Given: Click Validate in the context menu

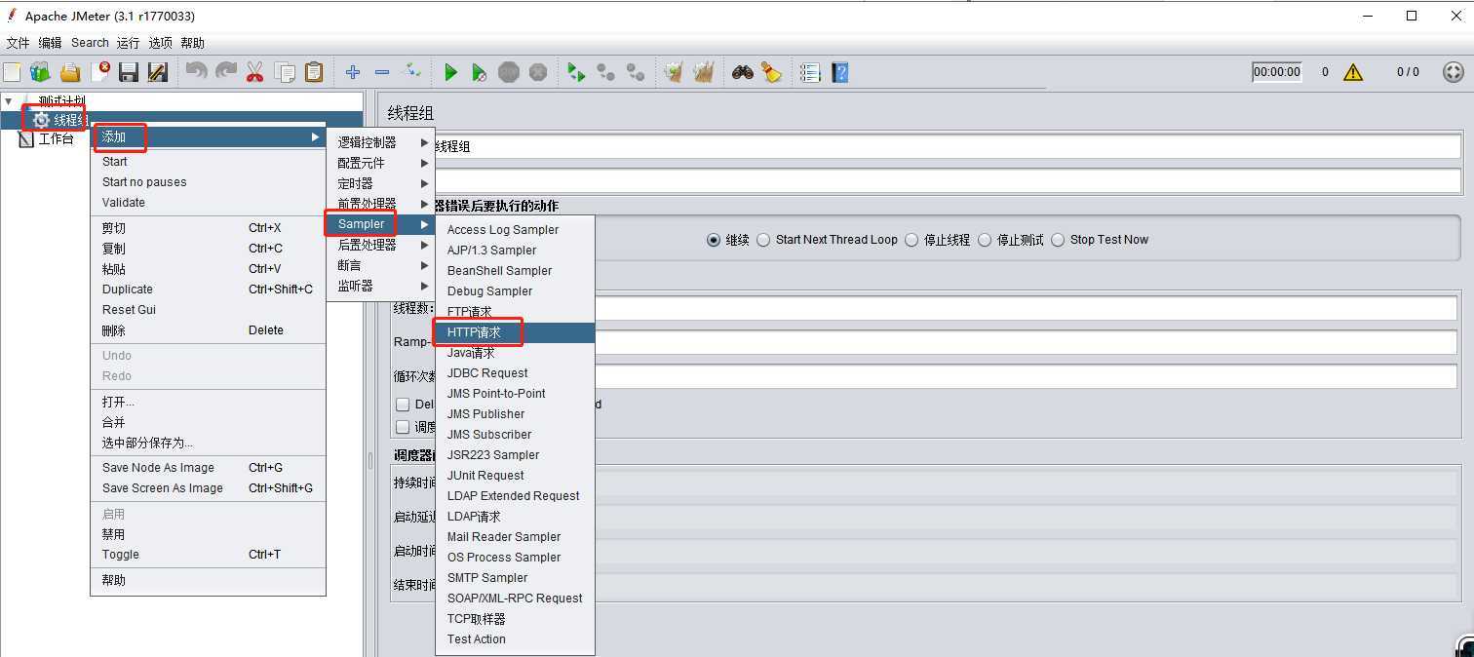Looking at the screenshot, I should coord(208,203).
